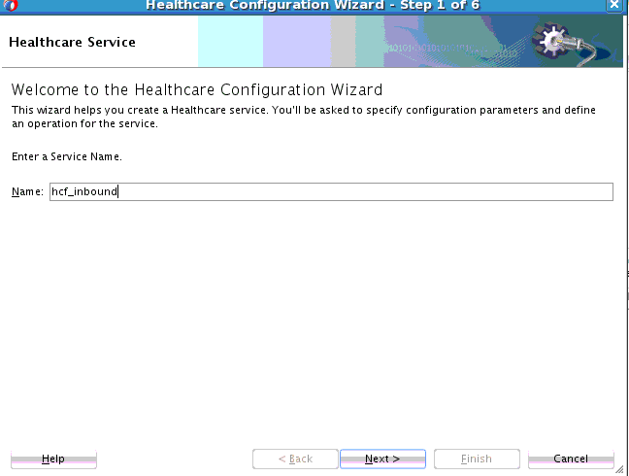Click the Cancel button
629x476 pixels.
point(571,459)
